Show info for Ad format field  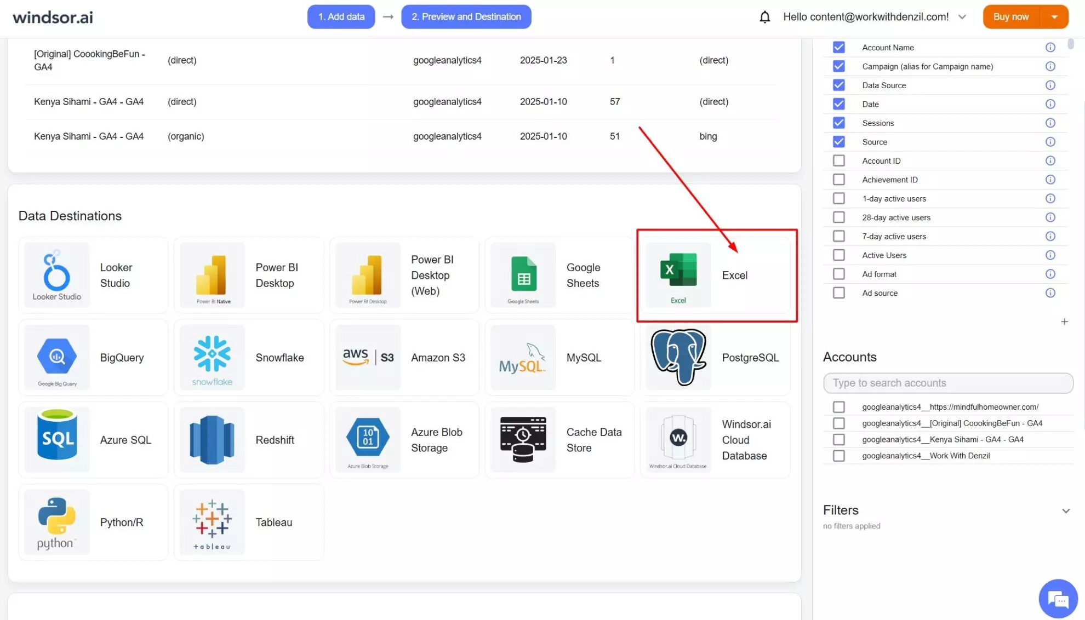pyautogui.click(x=1050, y=274)
